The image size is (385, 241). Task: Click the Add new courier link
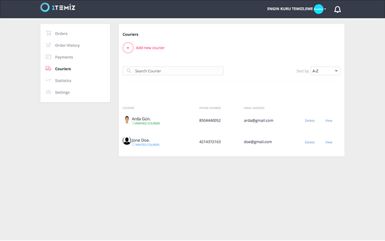pos(150,48)
